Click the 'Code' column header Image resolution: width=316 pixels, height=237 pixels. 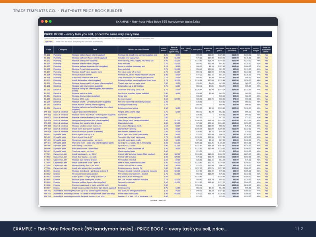[49, 50]
